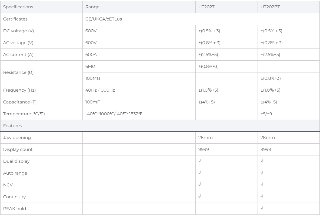Click UT202T frequency accuracy ±(1.0%+5)

click(x=208, y=90)
